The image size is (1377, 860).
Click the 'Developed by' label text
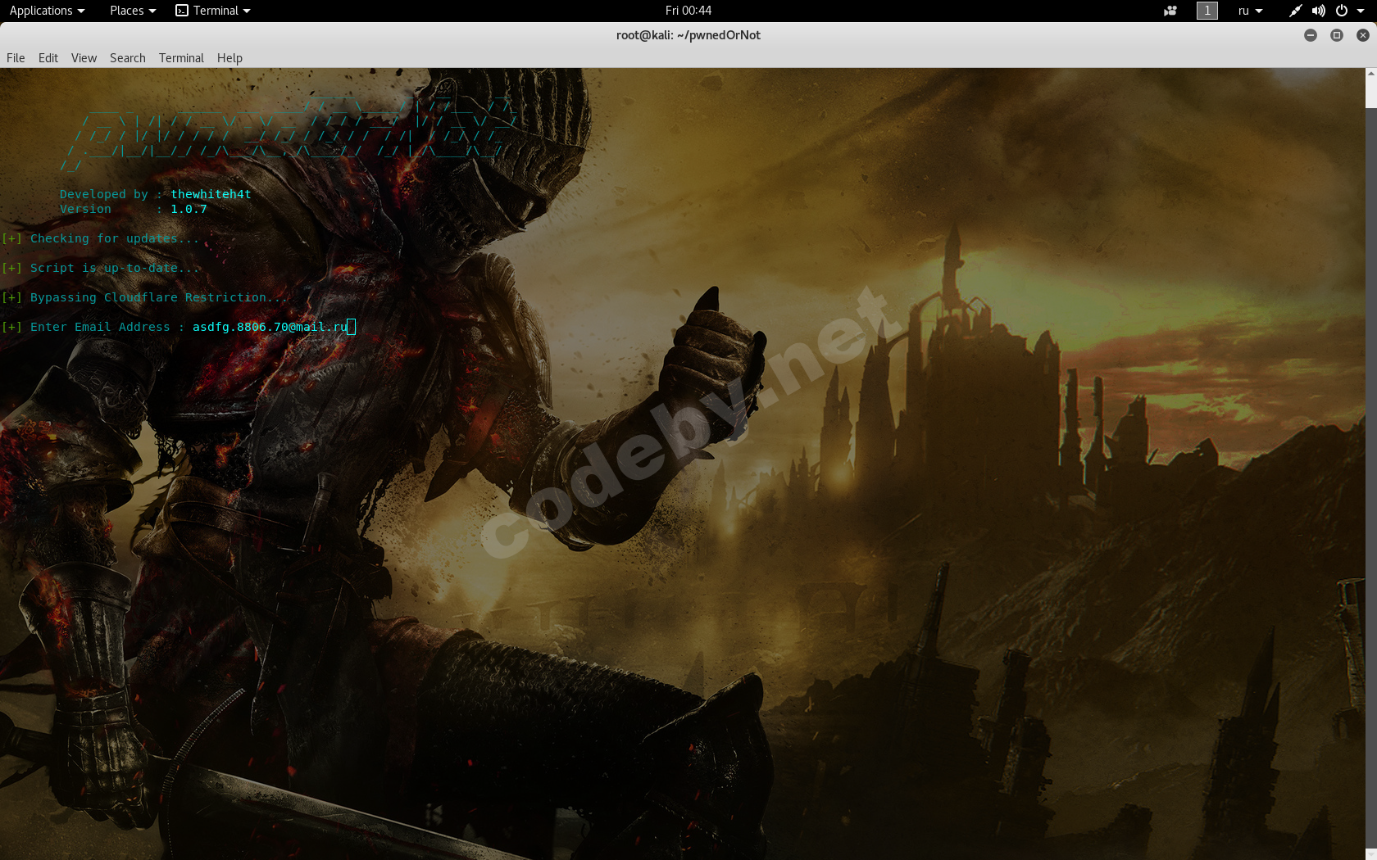[x=104, y=194]
